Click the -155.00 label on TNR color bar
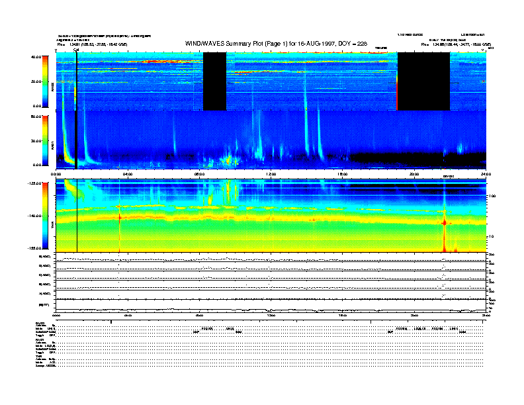Screen dimensions: 524x405 coord(34,248)
